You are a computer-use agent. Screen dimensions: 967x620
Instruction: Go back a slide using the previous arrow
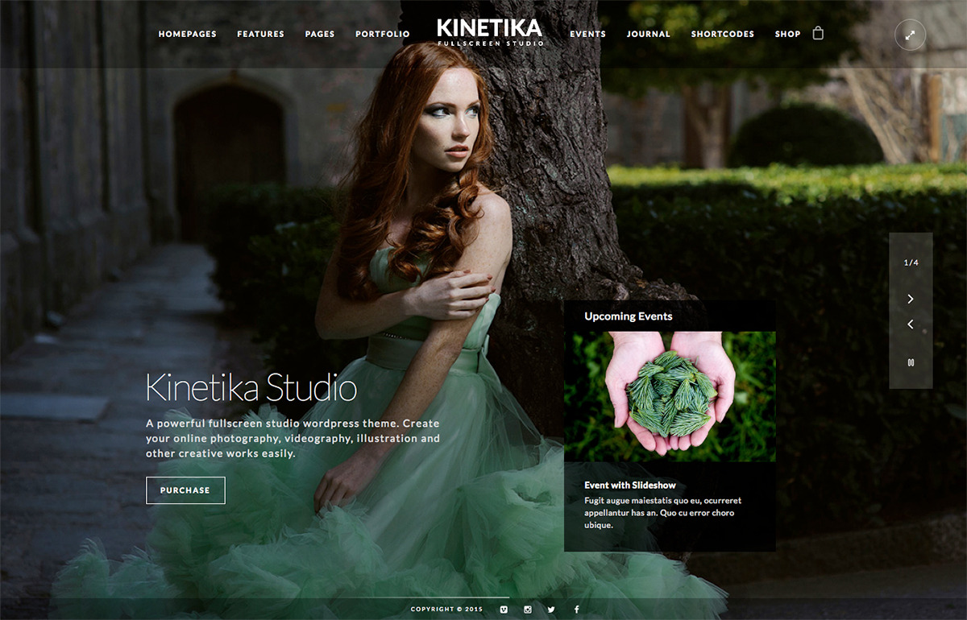tap(910, 324)
